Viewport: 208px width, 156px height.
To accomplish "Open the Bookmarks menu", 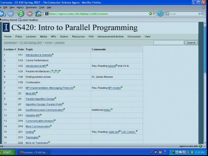I will 31,8.
